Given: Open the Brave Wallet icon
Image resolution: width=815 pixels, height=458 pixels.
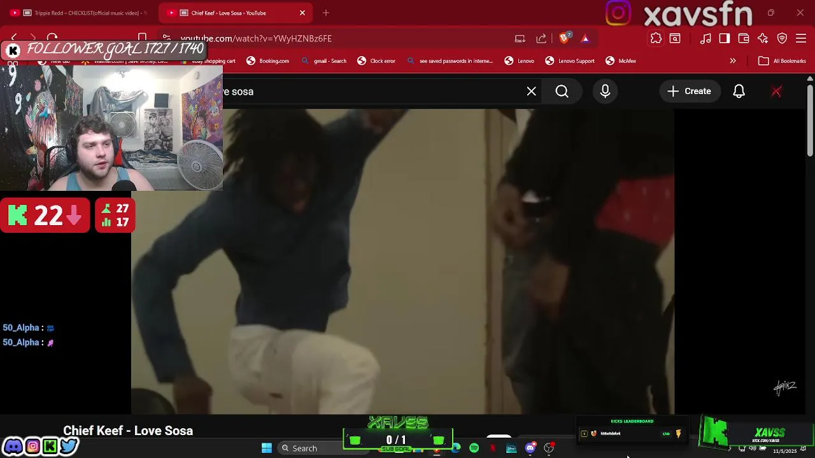Looking at the screenshot, I should pos(744,39).
